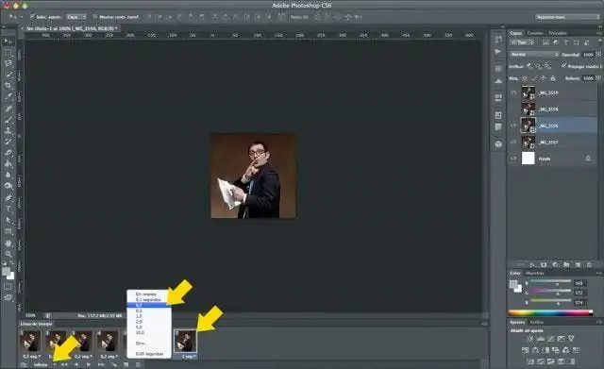Click the open document title tab
This screenshot has width=604, height=369.
click(x=71, y=28)
